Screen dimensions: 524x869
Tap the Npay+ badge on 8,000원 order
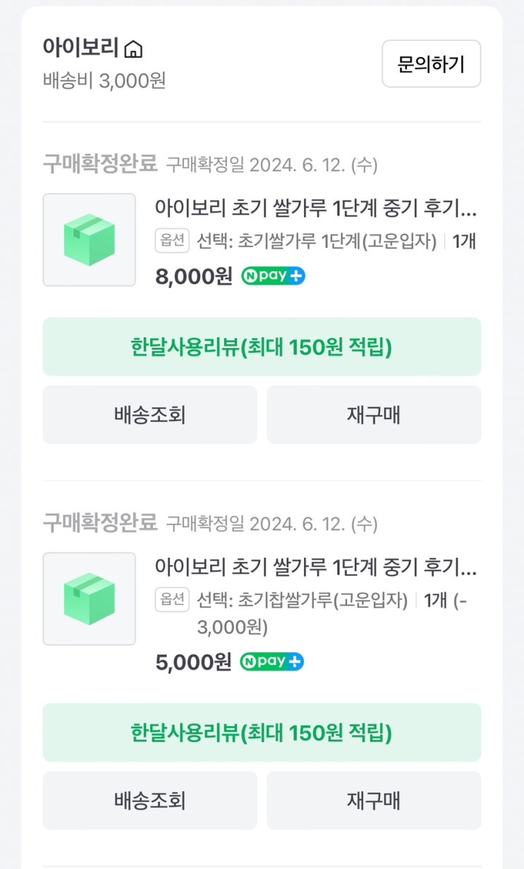click(x=273, y=276)
